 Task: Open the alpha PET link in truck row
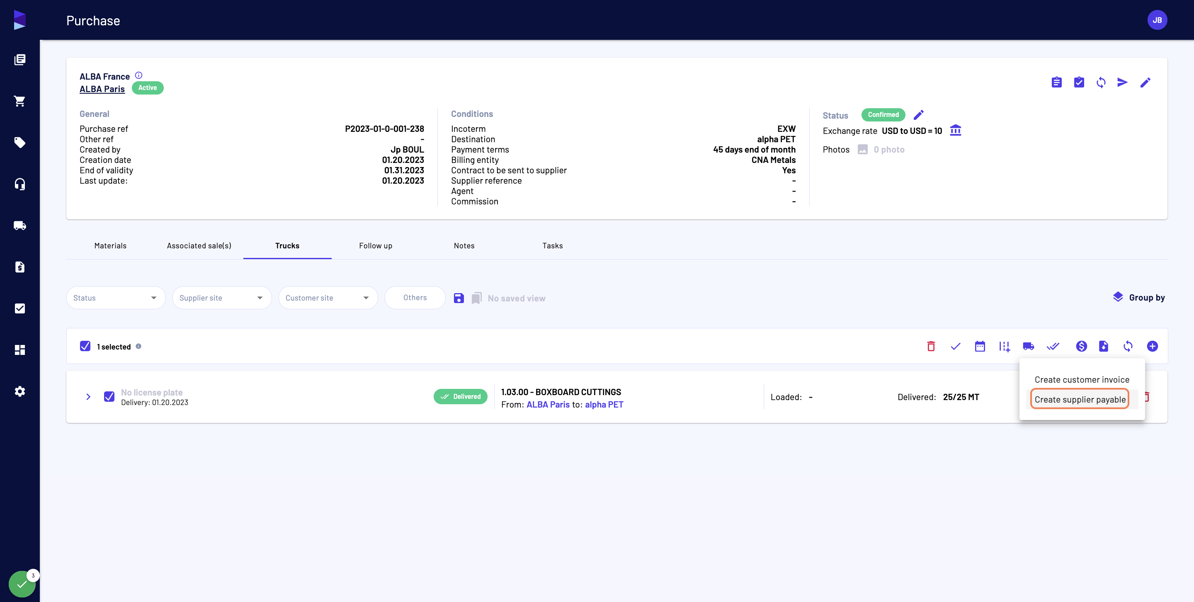tap(604, 405)
